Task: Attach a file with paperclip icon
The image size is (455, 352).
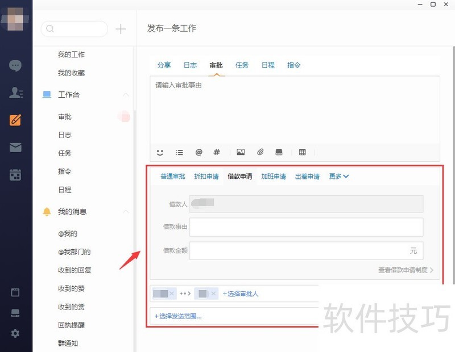Action: tap(260, 152)
